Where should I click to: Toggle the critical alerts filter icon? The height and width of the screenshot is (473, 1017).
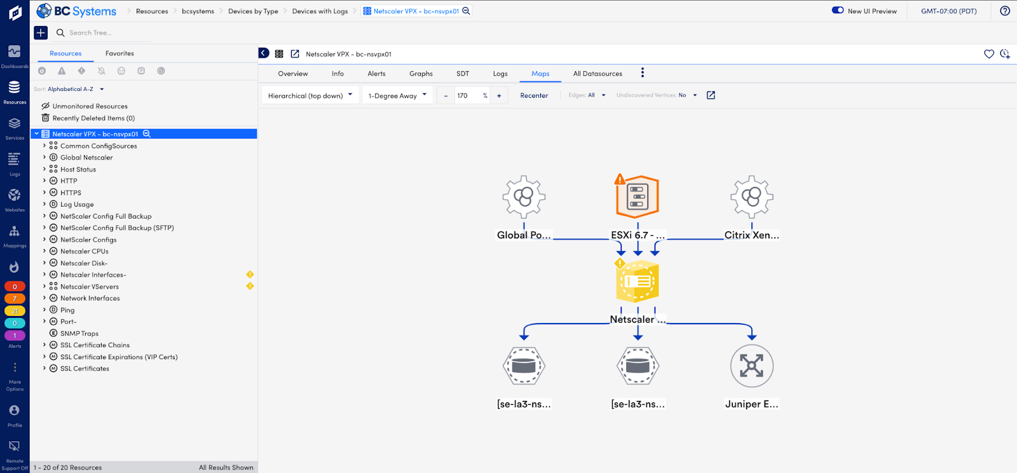click(42, 71)
